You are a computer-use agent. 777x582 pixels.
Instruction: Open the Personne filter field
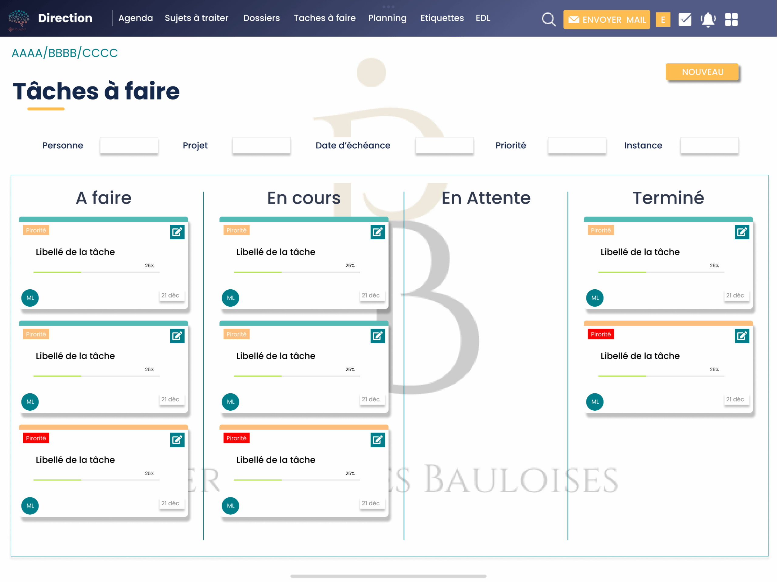129,145
